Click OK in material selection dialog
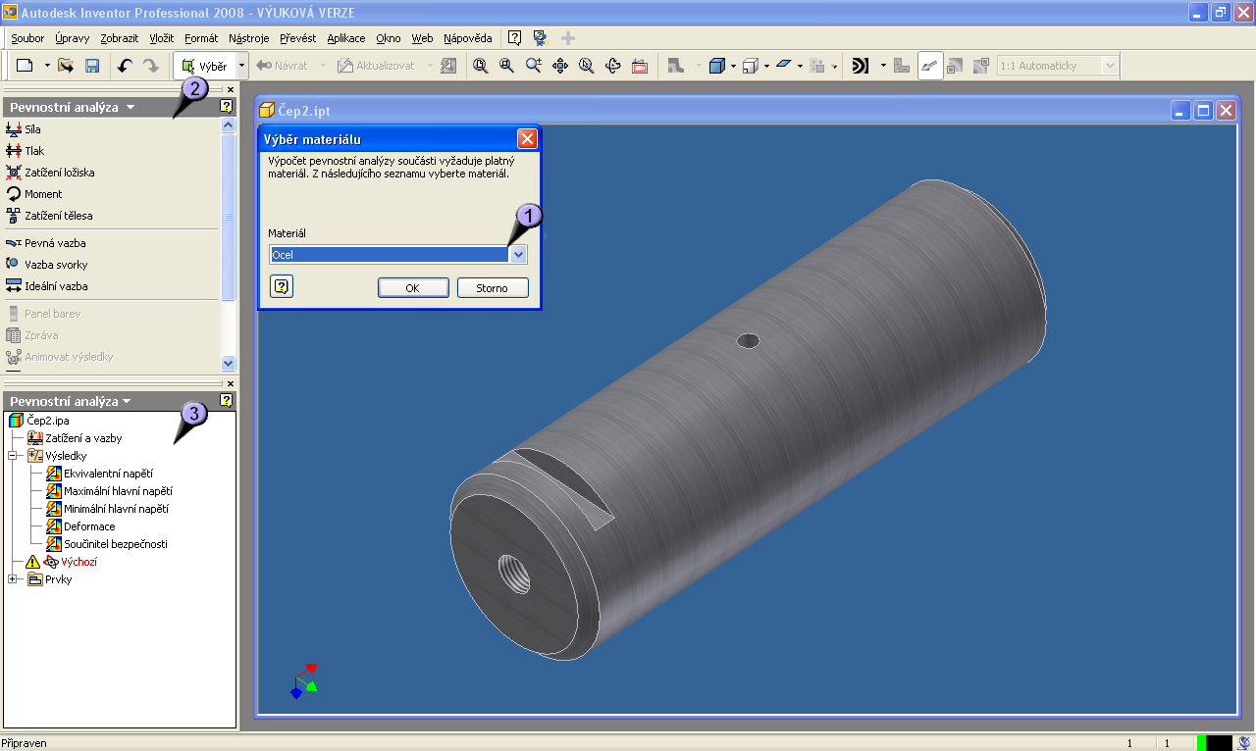 (x=413, y=288)
